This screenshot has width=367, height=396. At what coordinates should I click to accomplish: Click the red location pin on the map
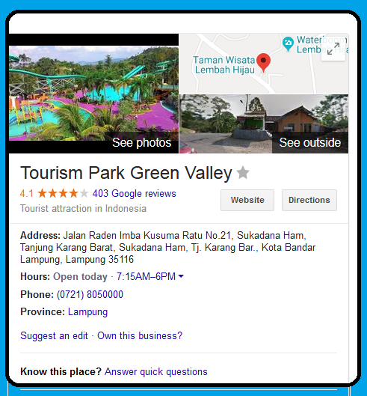click(x=263, y=63)
